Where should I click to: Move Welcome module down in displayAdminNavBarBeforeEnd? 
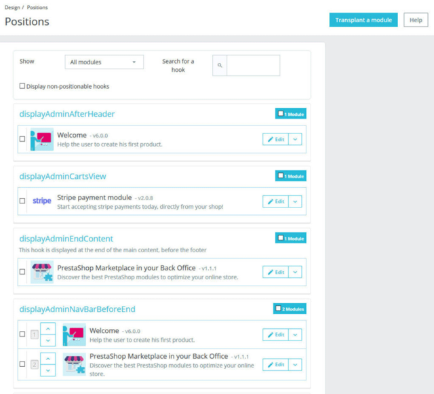(47, 340)
